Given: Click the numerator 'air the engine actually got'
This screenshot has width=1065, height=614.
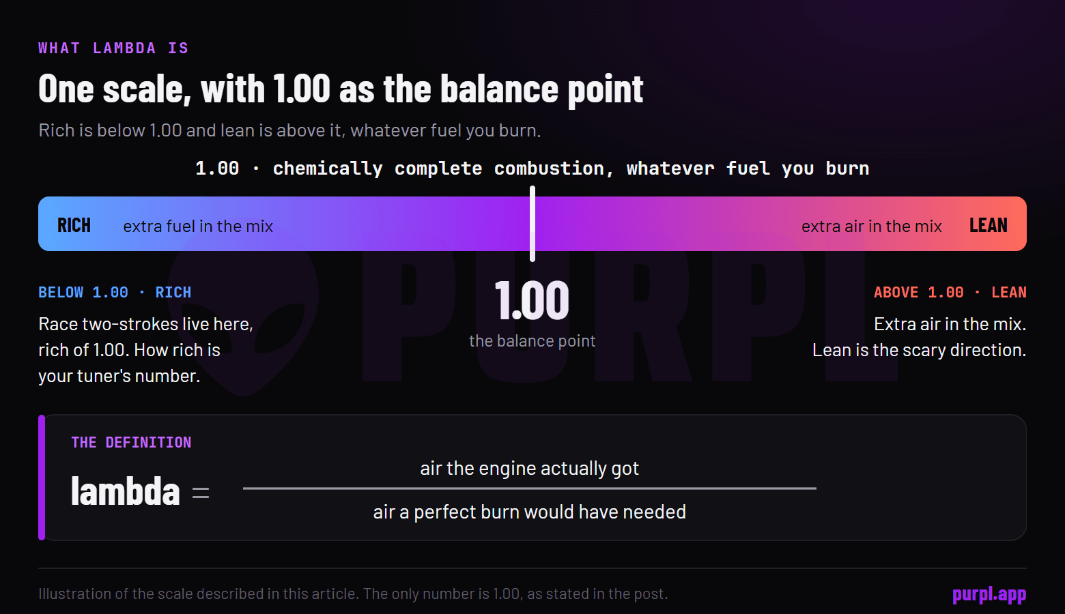Looking at the screenshot, I should pyautogui.click(x=530, y=469).
